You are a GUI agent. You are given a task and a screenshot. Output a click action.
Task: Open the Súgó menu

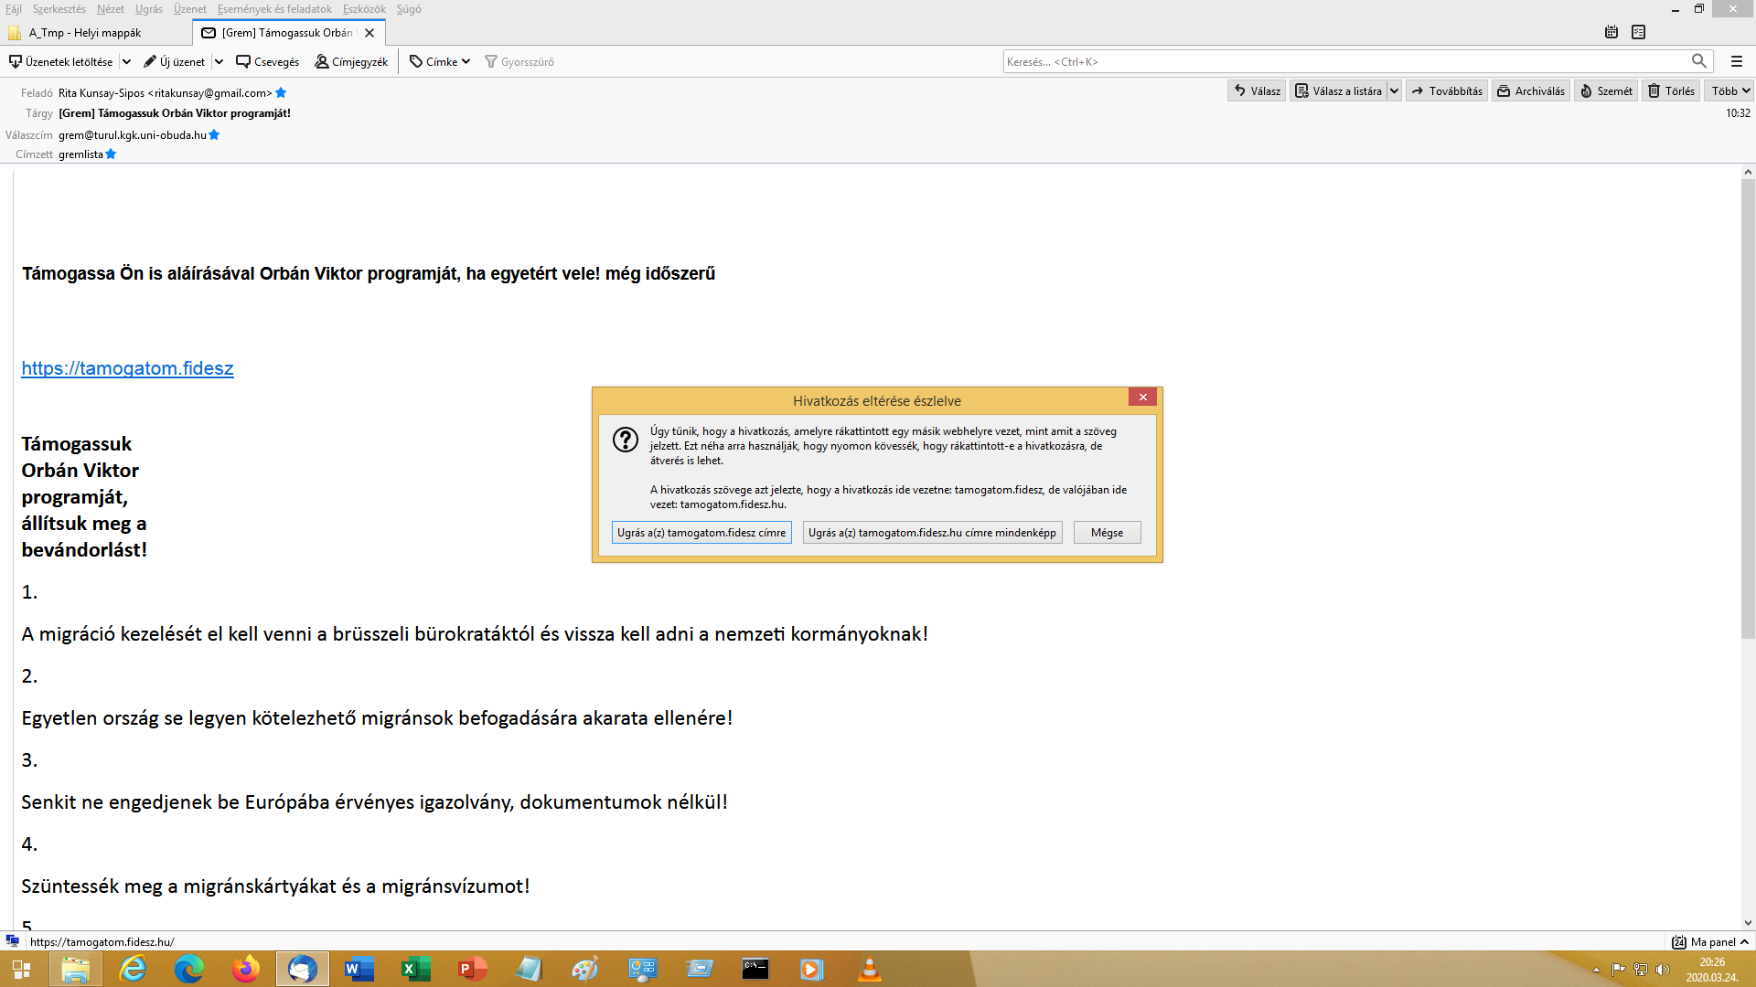pyautogui.click(x=409, y=9)
